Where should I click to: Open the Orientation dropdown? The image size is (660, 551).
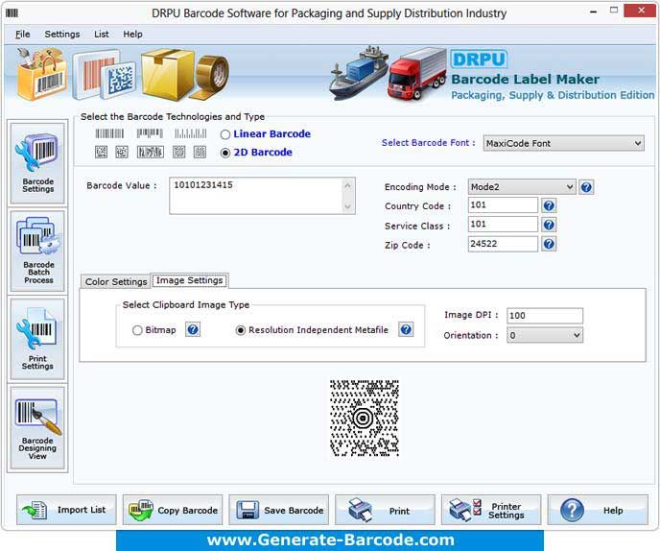tap(545, 335)
